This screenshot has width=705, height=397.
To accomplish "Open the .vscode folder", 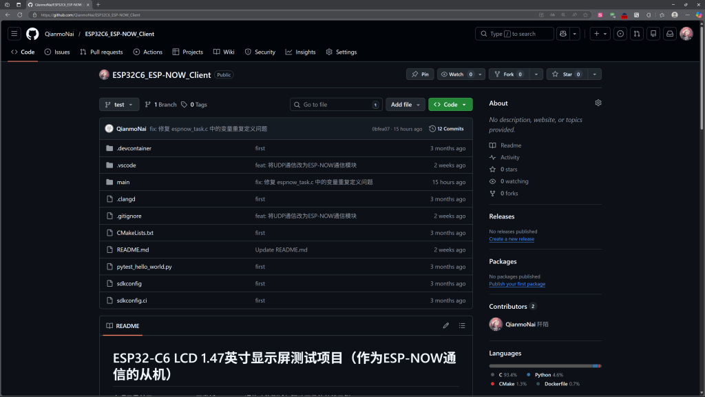I will click(x=127, y=165).
